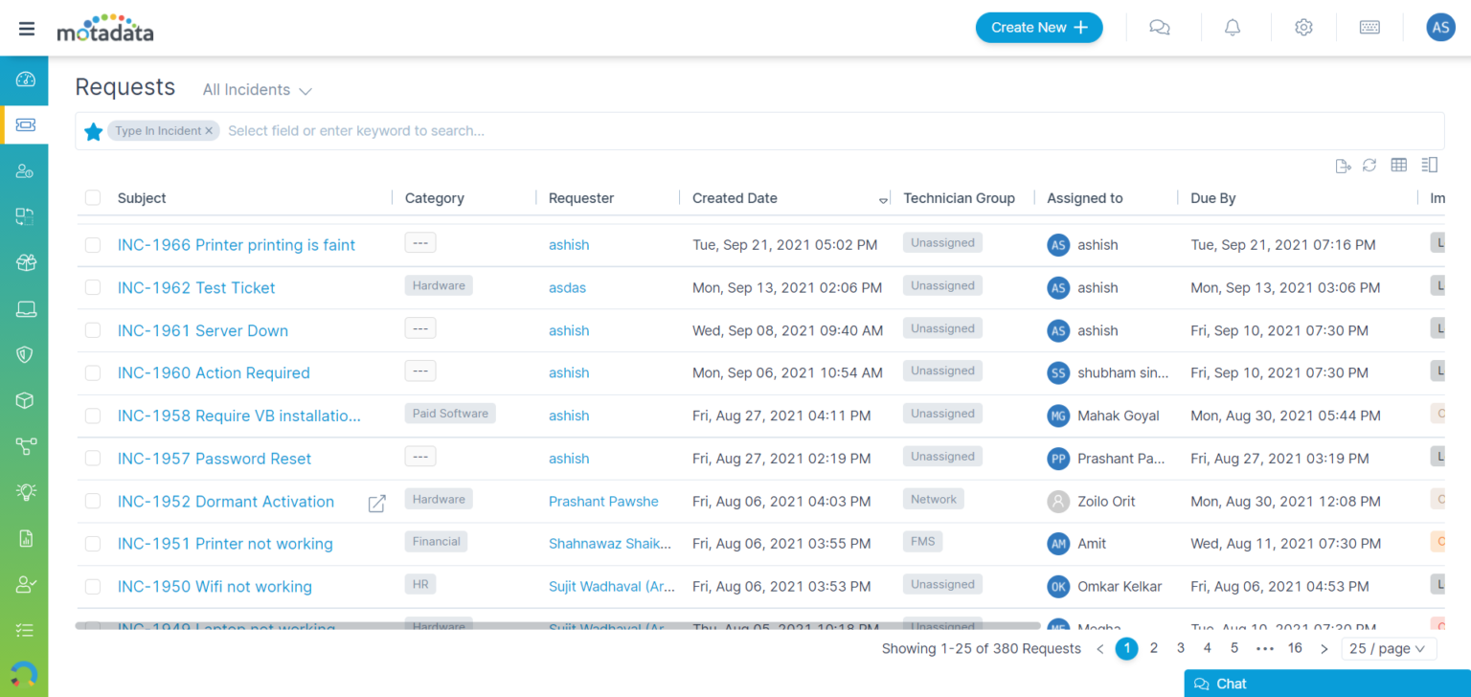Open the 25 / page size dropdown
The height and width of the screenshot is (697, 1471).
tap(1389, 649)
